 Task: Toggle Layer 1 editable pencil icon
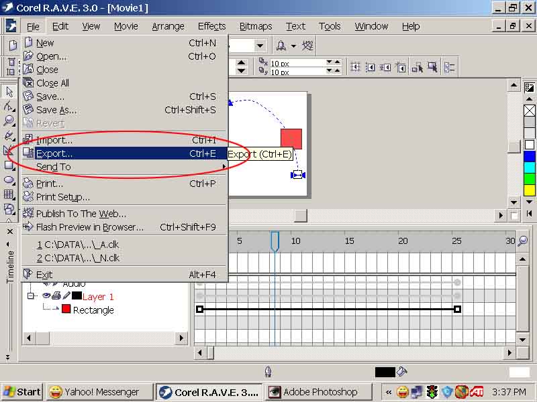[66, 295]
